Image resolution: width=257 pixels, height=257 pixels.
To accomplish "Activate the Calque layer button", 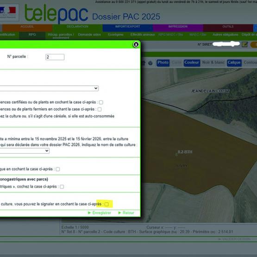I will [x=234, y=63].
